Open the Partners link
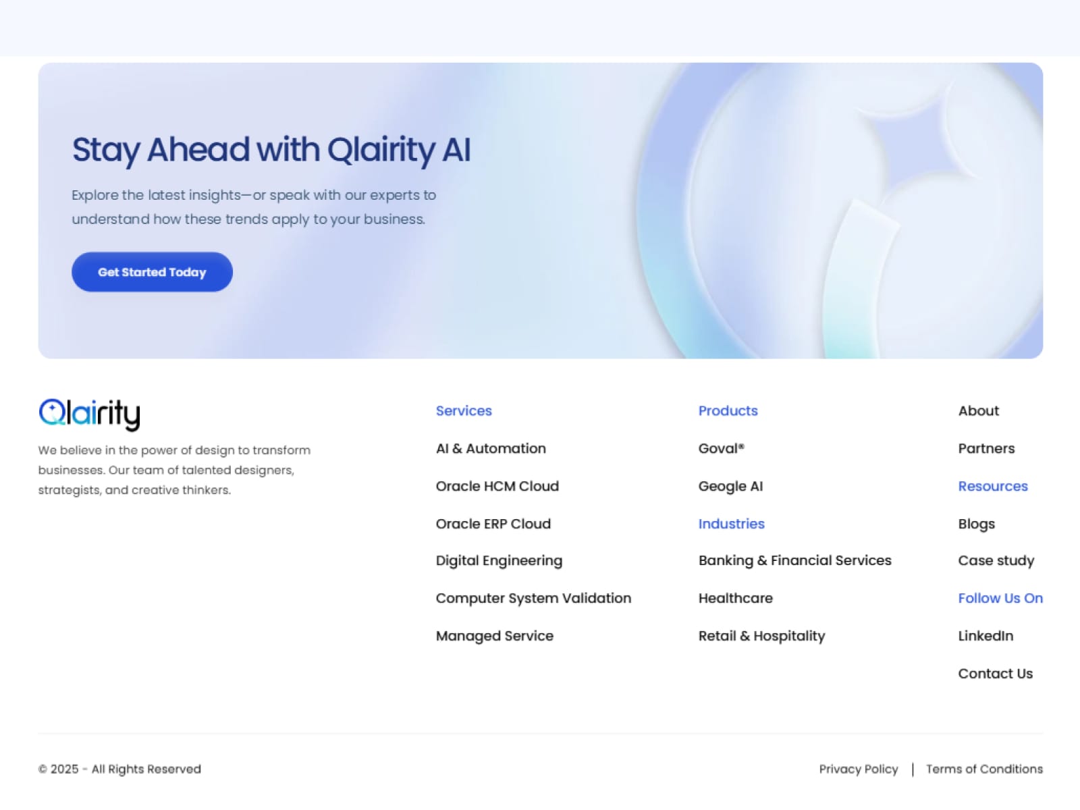This screenshot has width=1080, height=810. coord(987,448)
